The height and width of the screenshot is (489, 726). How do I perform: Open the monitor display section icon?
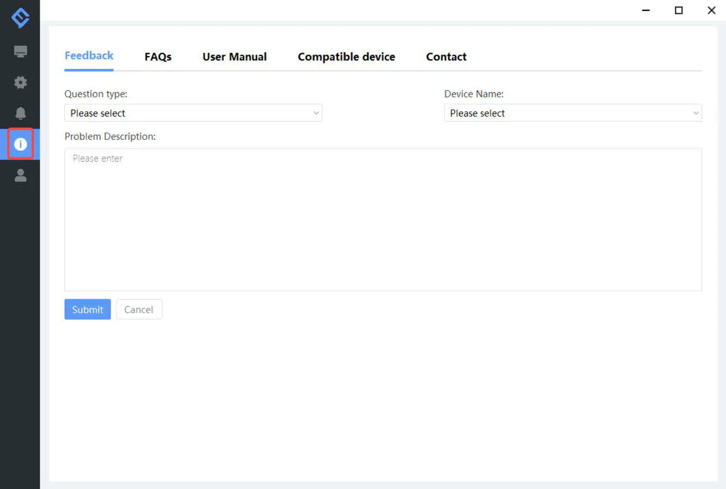(21, 52)
